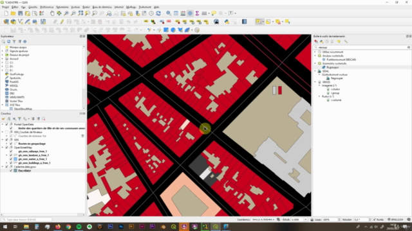The image size is (412, 231).
Task: Toggle visibility of Portail OpenData group
Action: [6, 124]
